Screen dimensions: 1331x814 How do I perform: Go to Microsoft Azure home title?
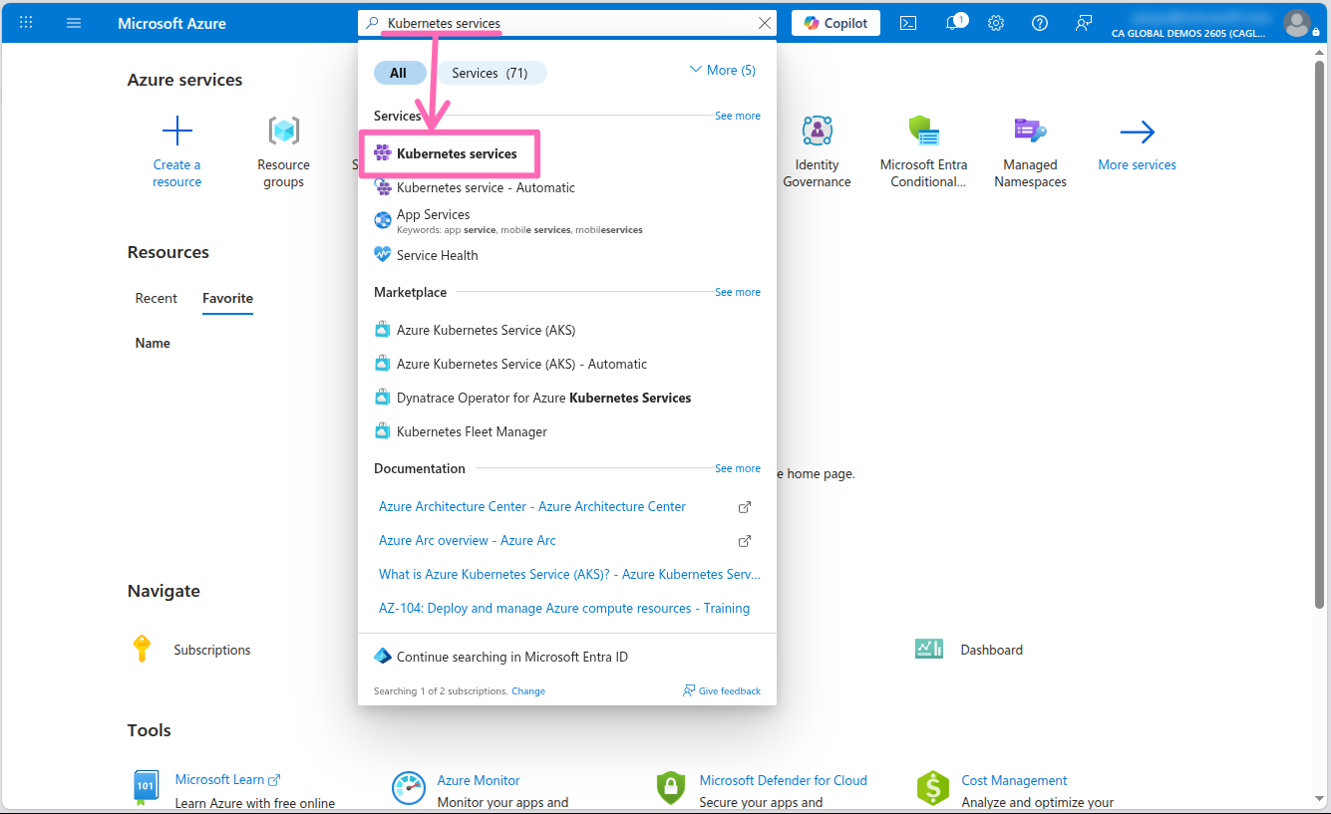pos(171,23)
